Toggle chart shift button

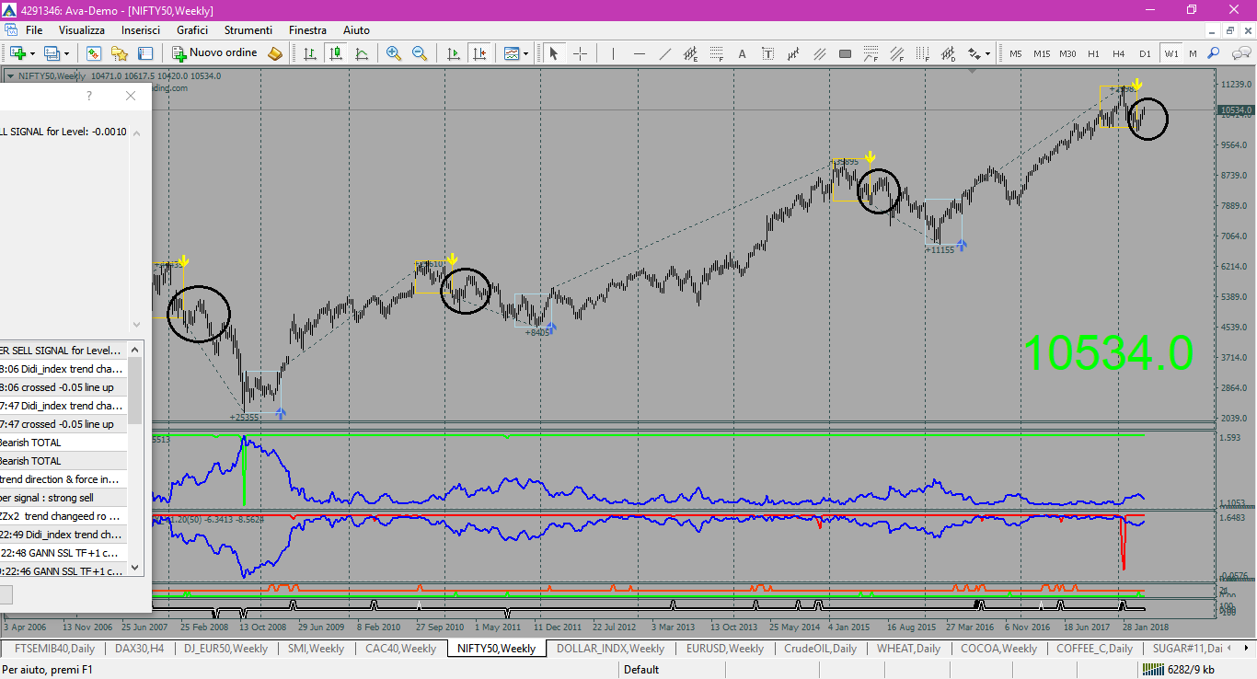click(479, 53)
